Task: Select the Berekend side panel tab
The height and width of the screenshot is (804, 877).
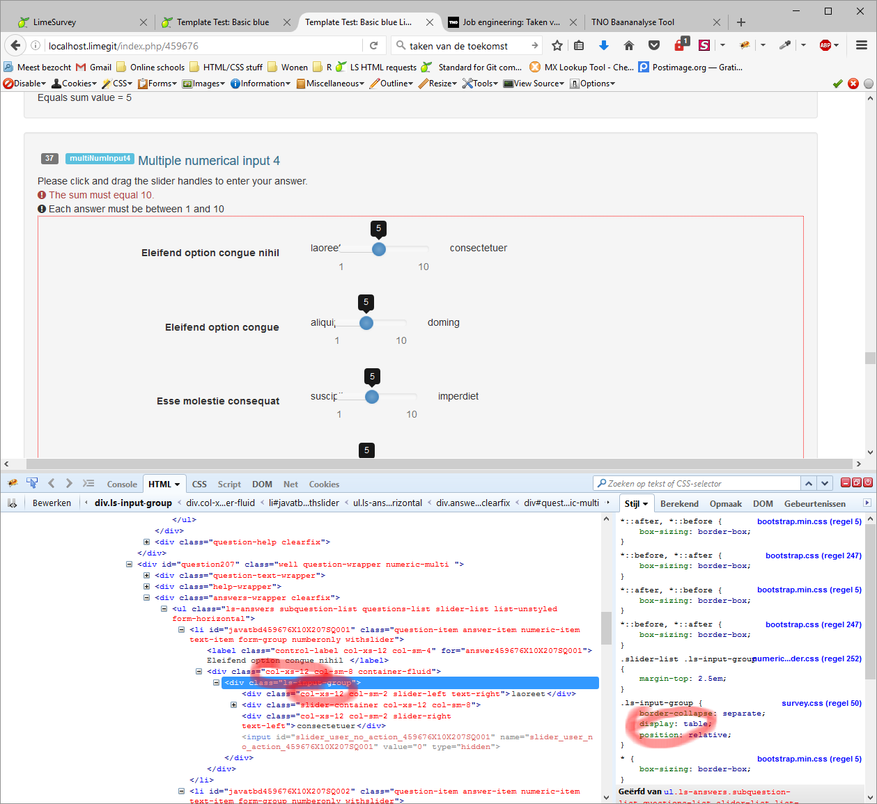Action: (679, 503)
